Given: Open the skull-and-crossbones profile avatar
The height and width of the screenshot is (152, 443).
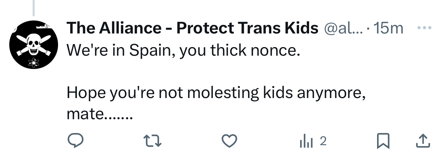Looking at the screenshot, I should [x=33, y=44].
